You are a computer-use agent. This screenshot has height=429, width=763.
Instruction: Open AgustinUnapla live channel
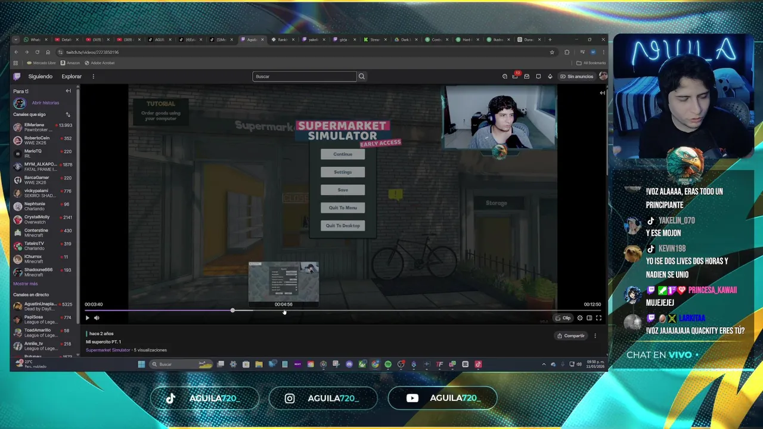coord(43,306)
